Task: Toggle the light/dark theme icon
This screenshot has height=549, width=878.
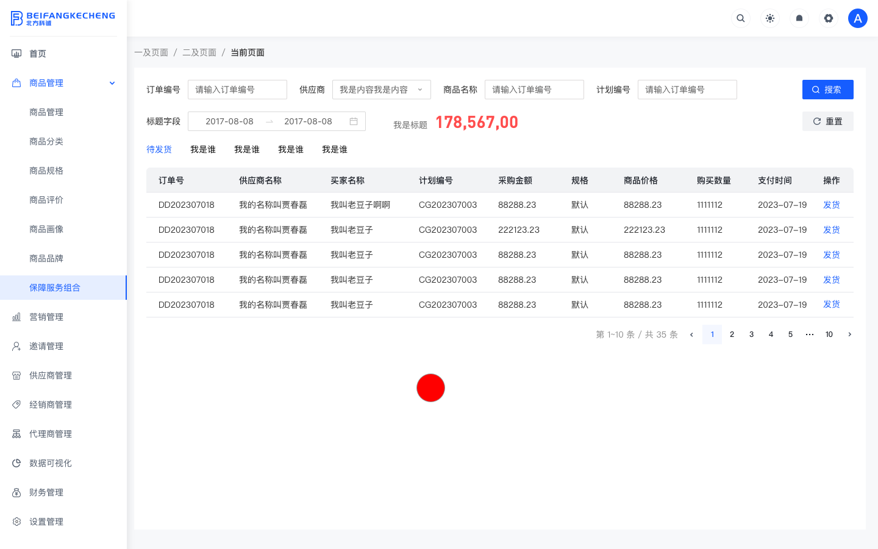Action: tap(770, 18)
